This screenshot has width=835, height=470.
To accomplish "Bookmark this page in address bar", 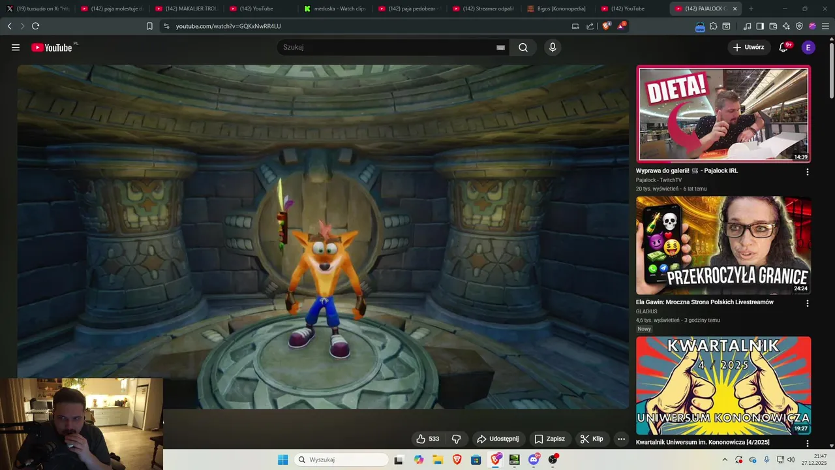I will 149,26.
